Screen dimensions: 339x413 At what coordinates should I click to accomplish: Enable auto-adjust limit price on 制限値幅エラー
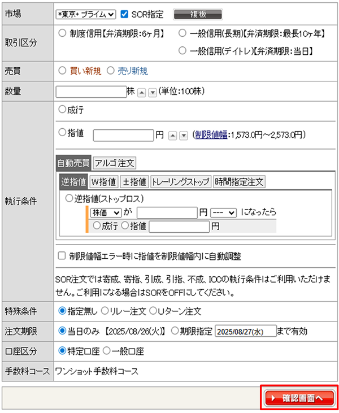(x=62, y=256)
